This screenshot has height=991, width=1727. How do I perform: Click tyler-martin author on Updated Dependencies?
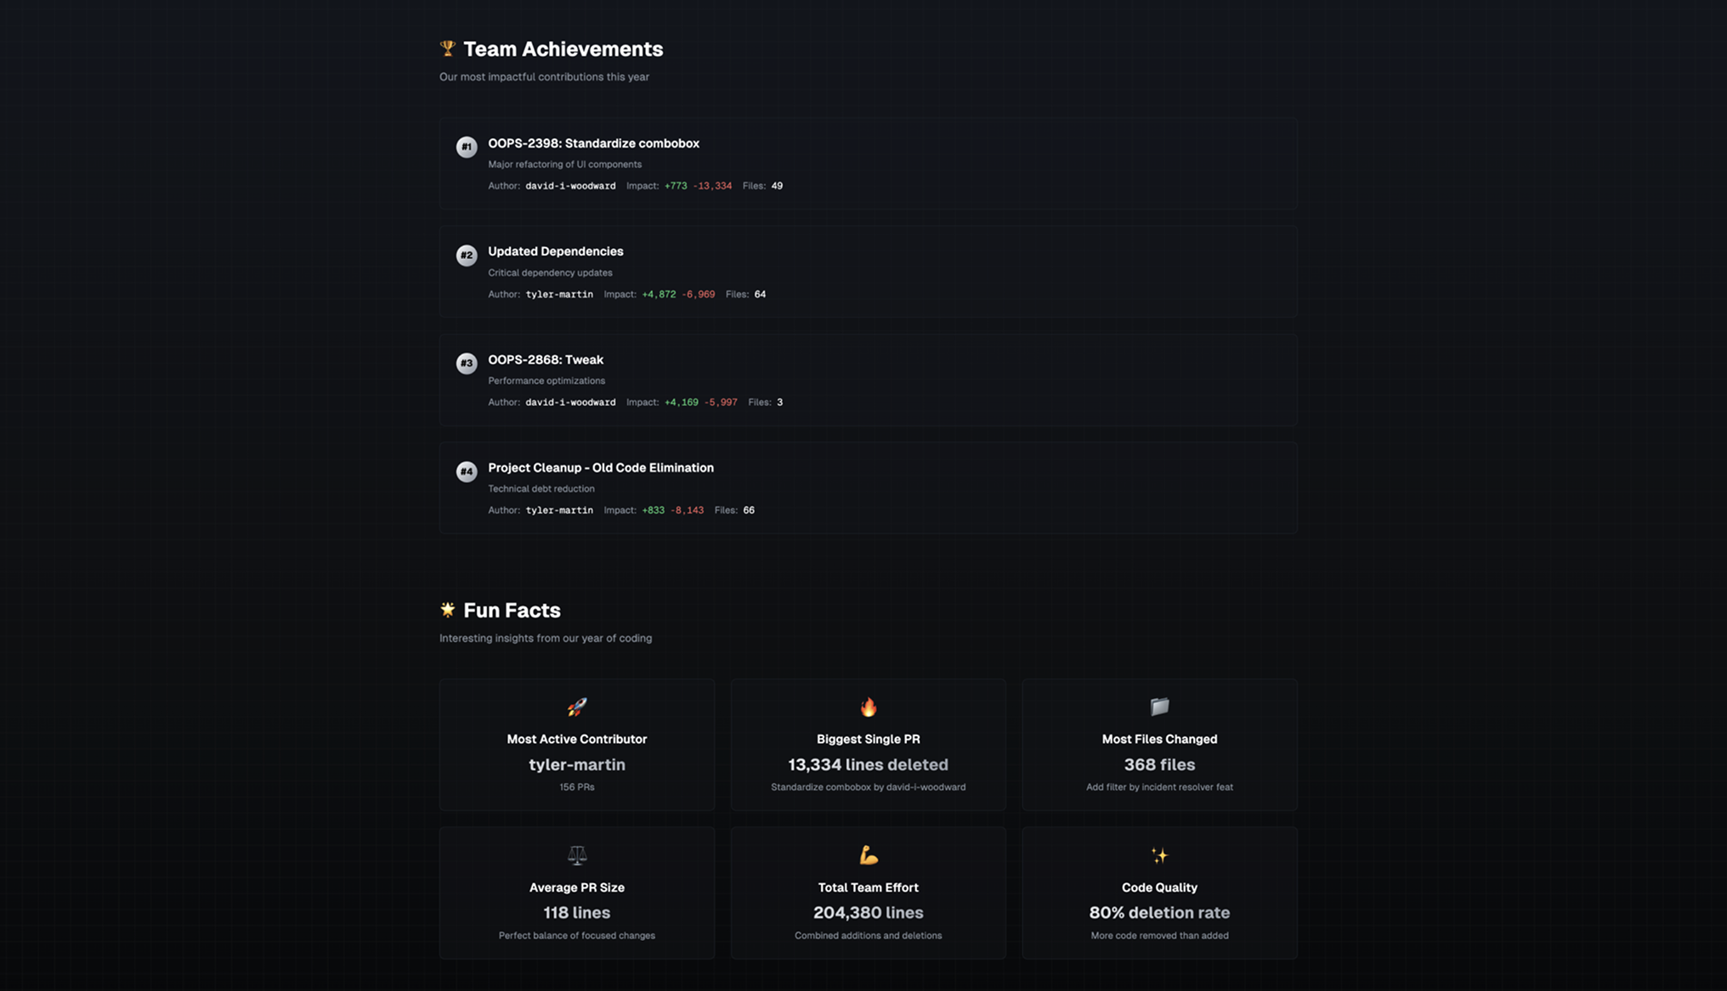click(x=558, y=294)
